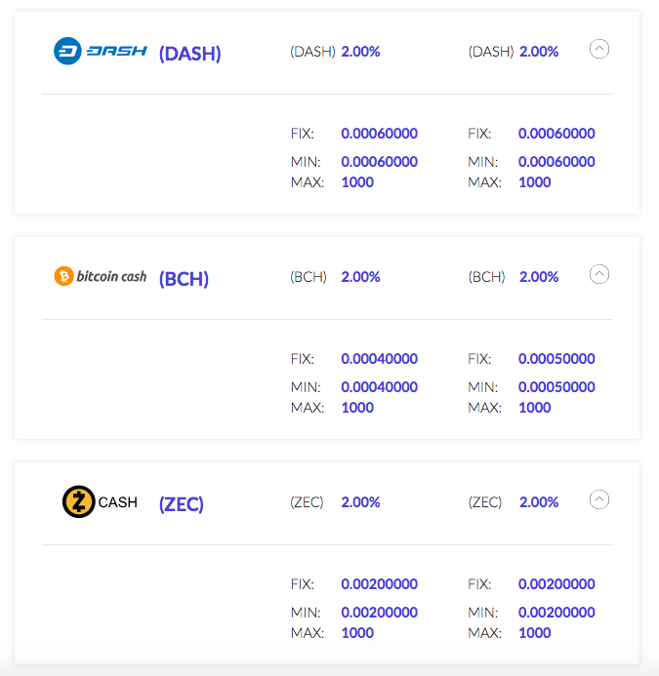
Task: Collapse the BCH fee card
Action: coord(600,274)
